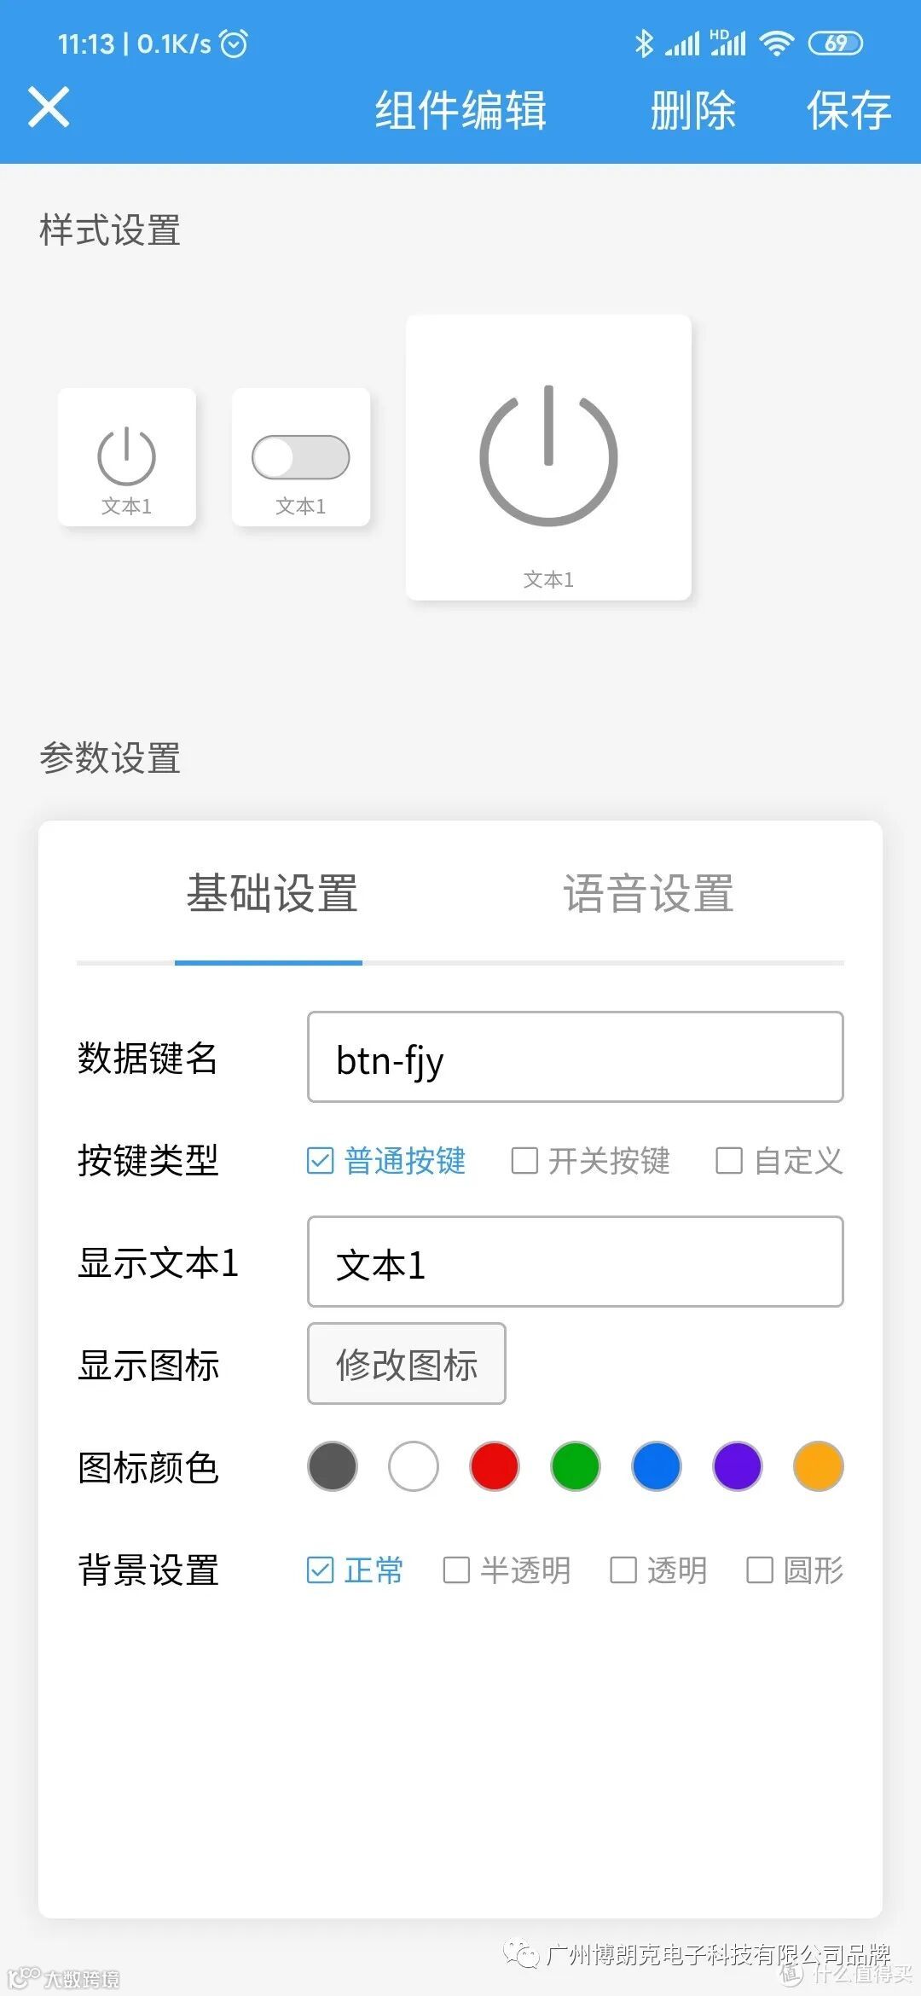
Task: Click the 数据键名 input field
Action: coord(576,1057)
